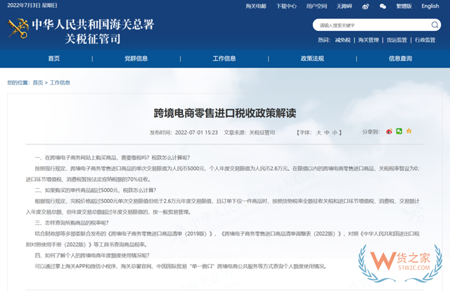
Task: Click site title 中华人民共和国海关总署
Action: click(x=93, y=24)
